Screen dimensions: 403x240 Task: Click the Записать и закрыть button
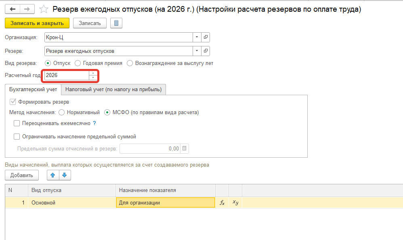37,23
